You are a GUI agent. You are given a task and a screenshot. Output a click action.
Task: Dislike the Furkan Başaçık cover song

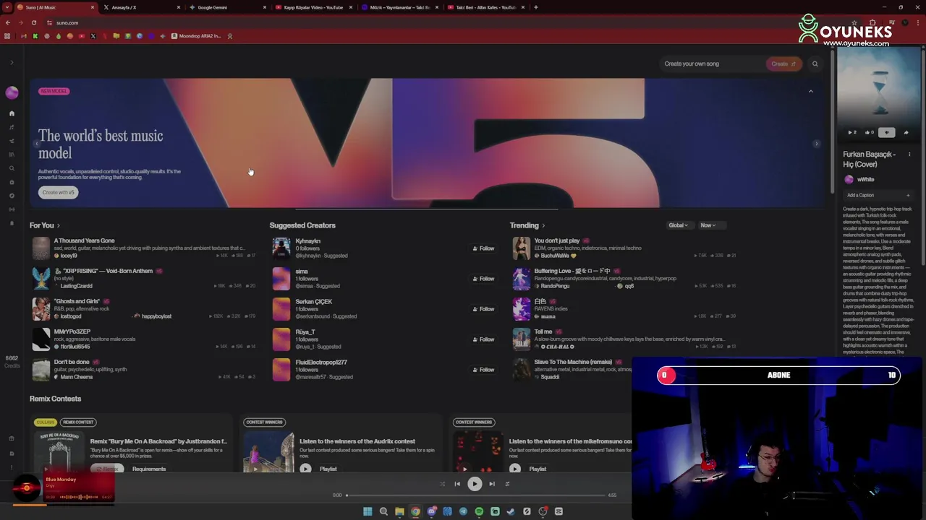pyautogui.click(x=887, y=132)
